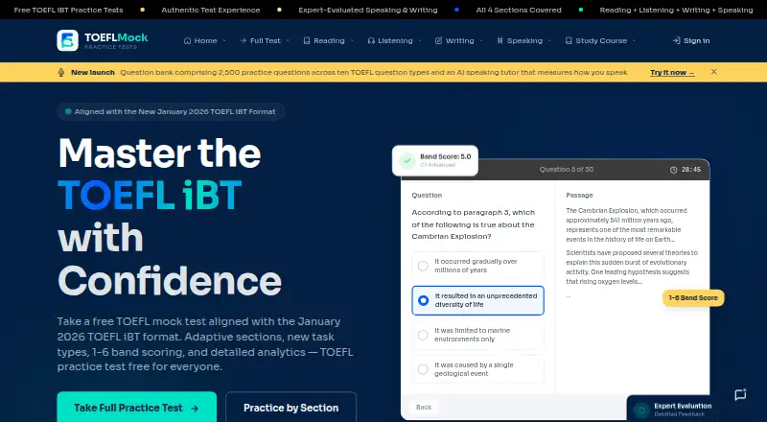Screen dimensions: 767x422
Task: Click the TOEFLMock brand name text
Action: coord(116,37)
